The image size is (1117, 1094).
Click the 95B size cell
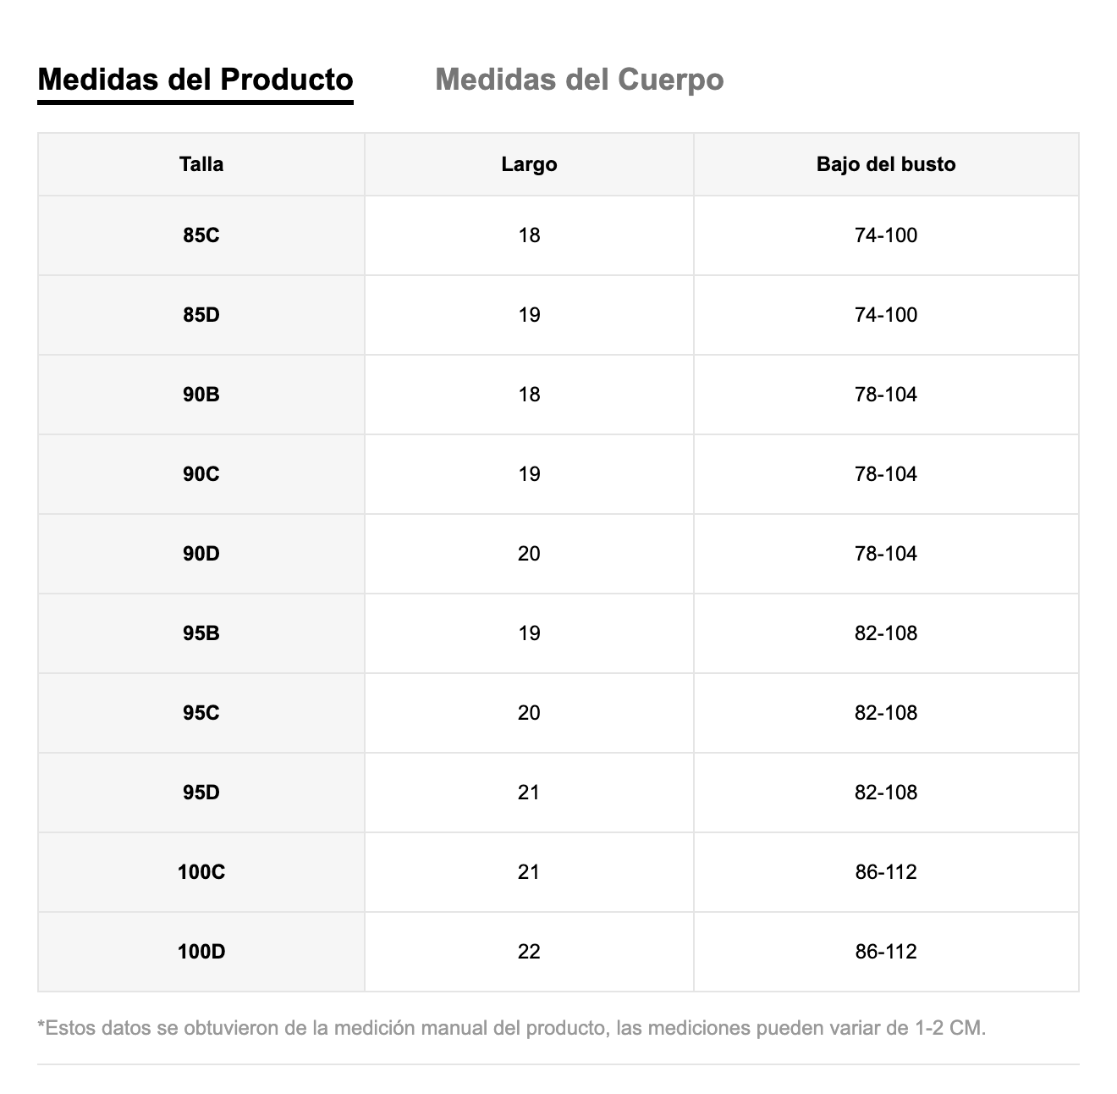pyautogui.click(x=201, y=633)
